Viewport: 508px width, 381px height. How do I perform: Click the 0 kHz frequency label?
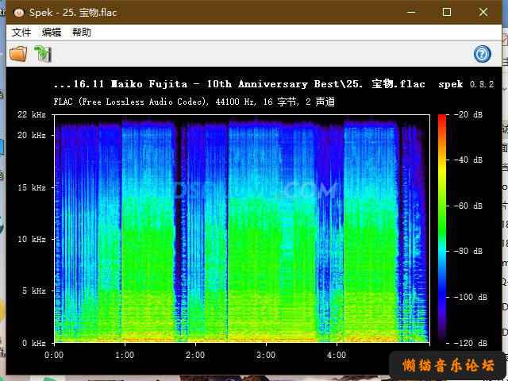[33, 343]
